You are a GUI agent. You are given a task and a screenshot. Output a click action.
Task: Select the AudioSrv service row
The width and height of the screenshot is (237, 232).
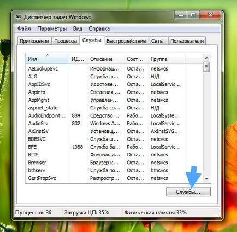point(114,124)
